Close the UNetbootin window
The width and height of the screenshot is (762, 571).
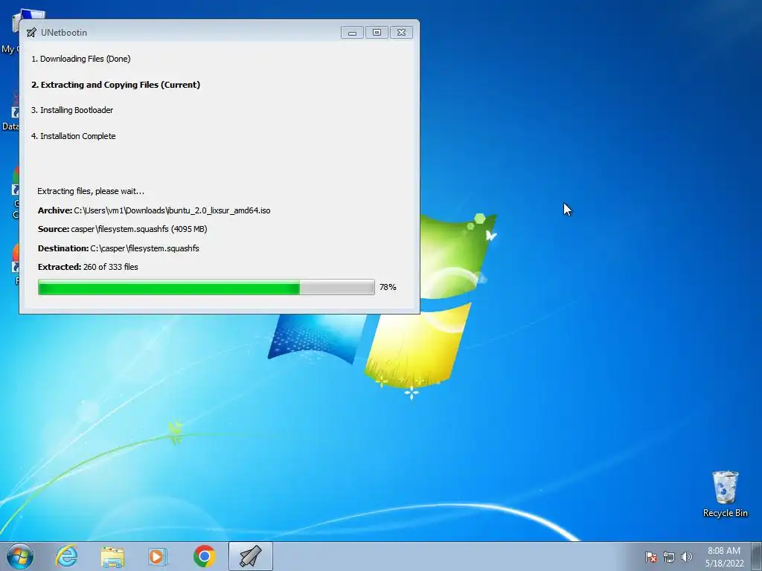pos(401,33)
